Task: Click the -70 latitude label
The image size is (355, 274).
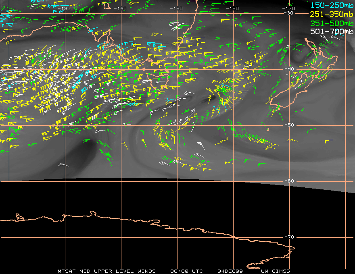Action: tap(289, 237)
